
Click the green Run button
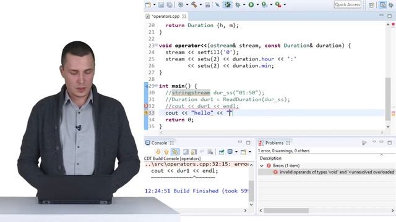[251, 4]
